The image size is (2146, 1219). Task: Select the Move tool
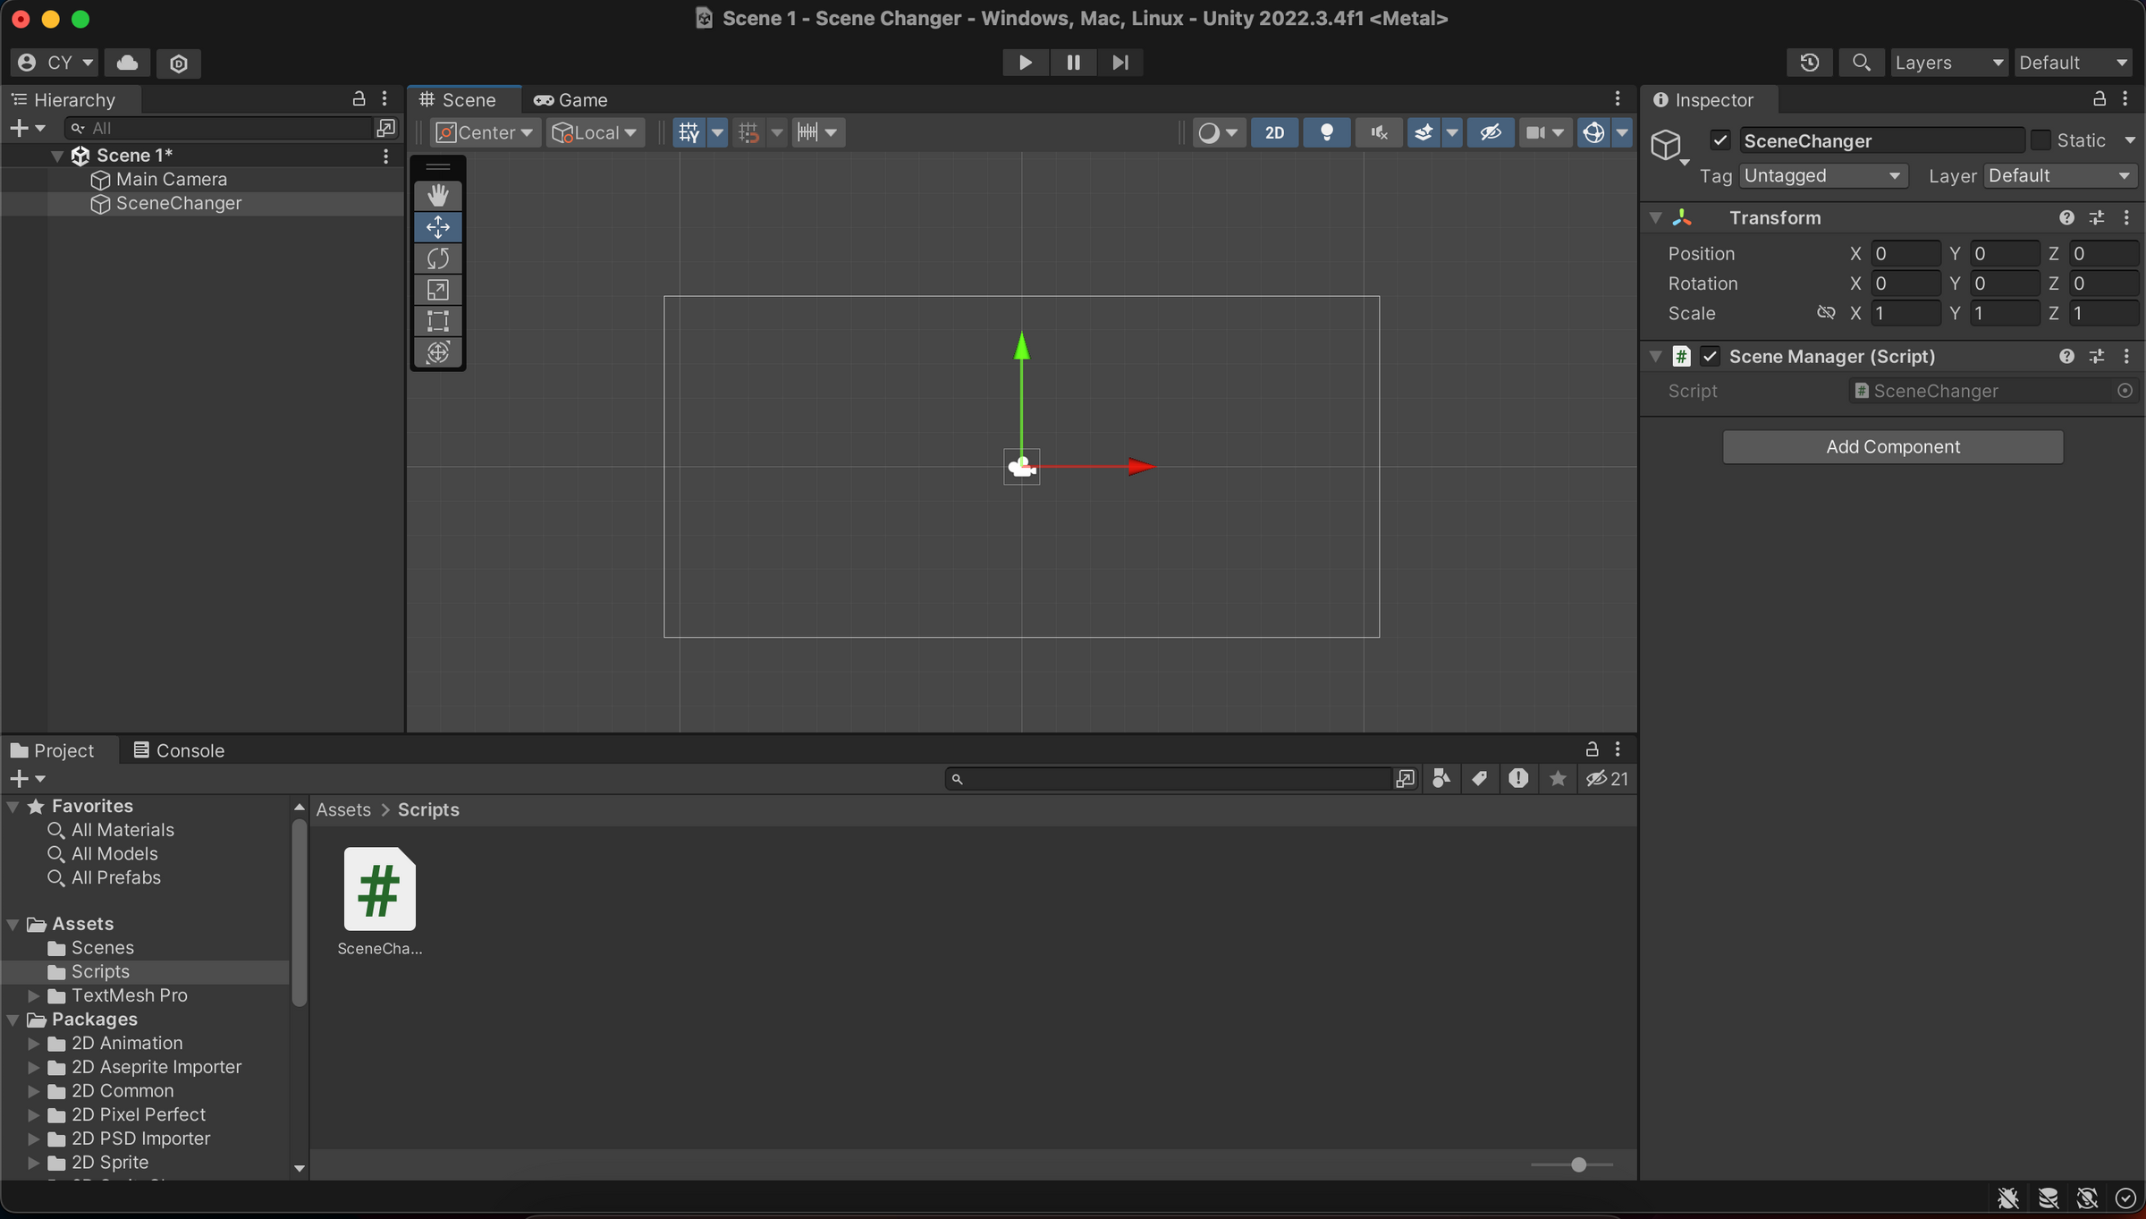point(438,226)
